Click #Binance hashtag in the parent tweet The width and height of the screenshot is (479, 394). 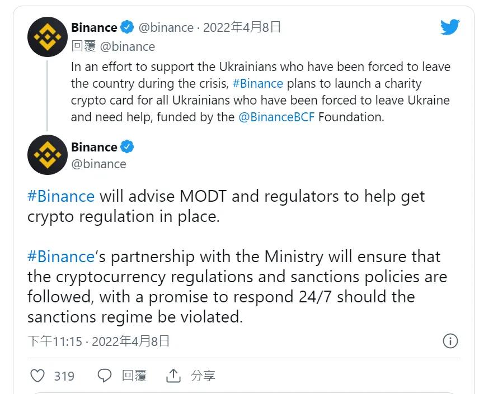(x=257, y=84)
